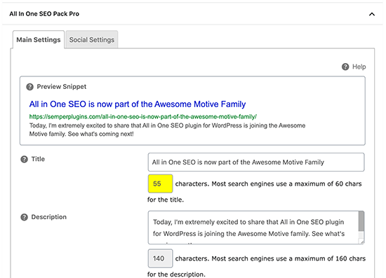Click the blue snippet title link
The image size is (386, 278).
pos(138,104)
